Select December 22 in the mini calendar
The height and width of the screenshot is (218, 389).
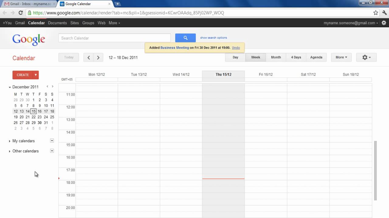click(x=33, y=117)
